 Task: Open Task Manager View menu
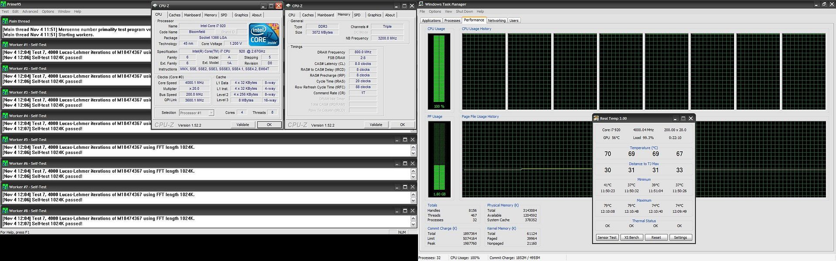[448, 11]
